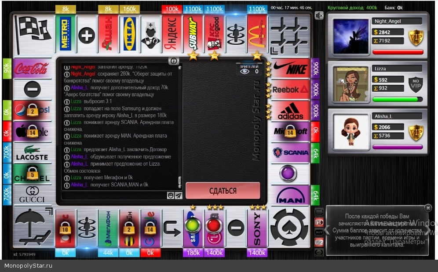The image size is (438, 272).
Task: Click the teleport figure cell beside KFC
Action: (236, 34)
